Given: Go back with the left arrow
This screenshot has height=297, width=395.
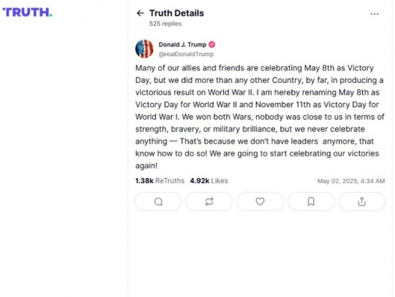Looking at the screenshot, I should pyautogui.click(x=141, y=13).
